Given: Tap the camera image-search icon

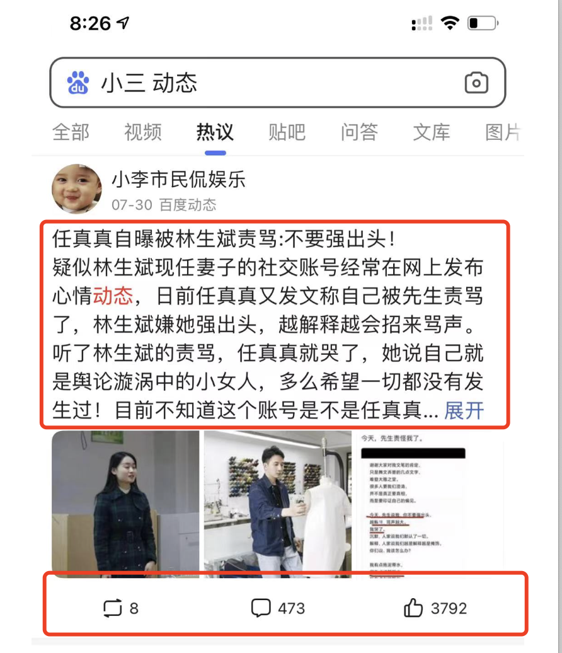Looking at the screenshot, I should pos(476,83).
